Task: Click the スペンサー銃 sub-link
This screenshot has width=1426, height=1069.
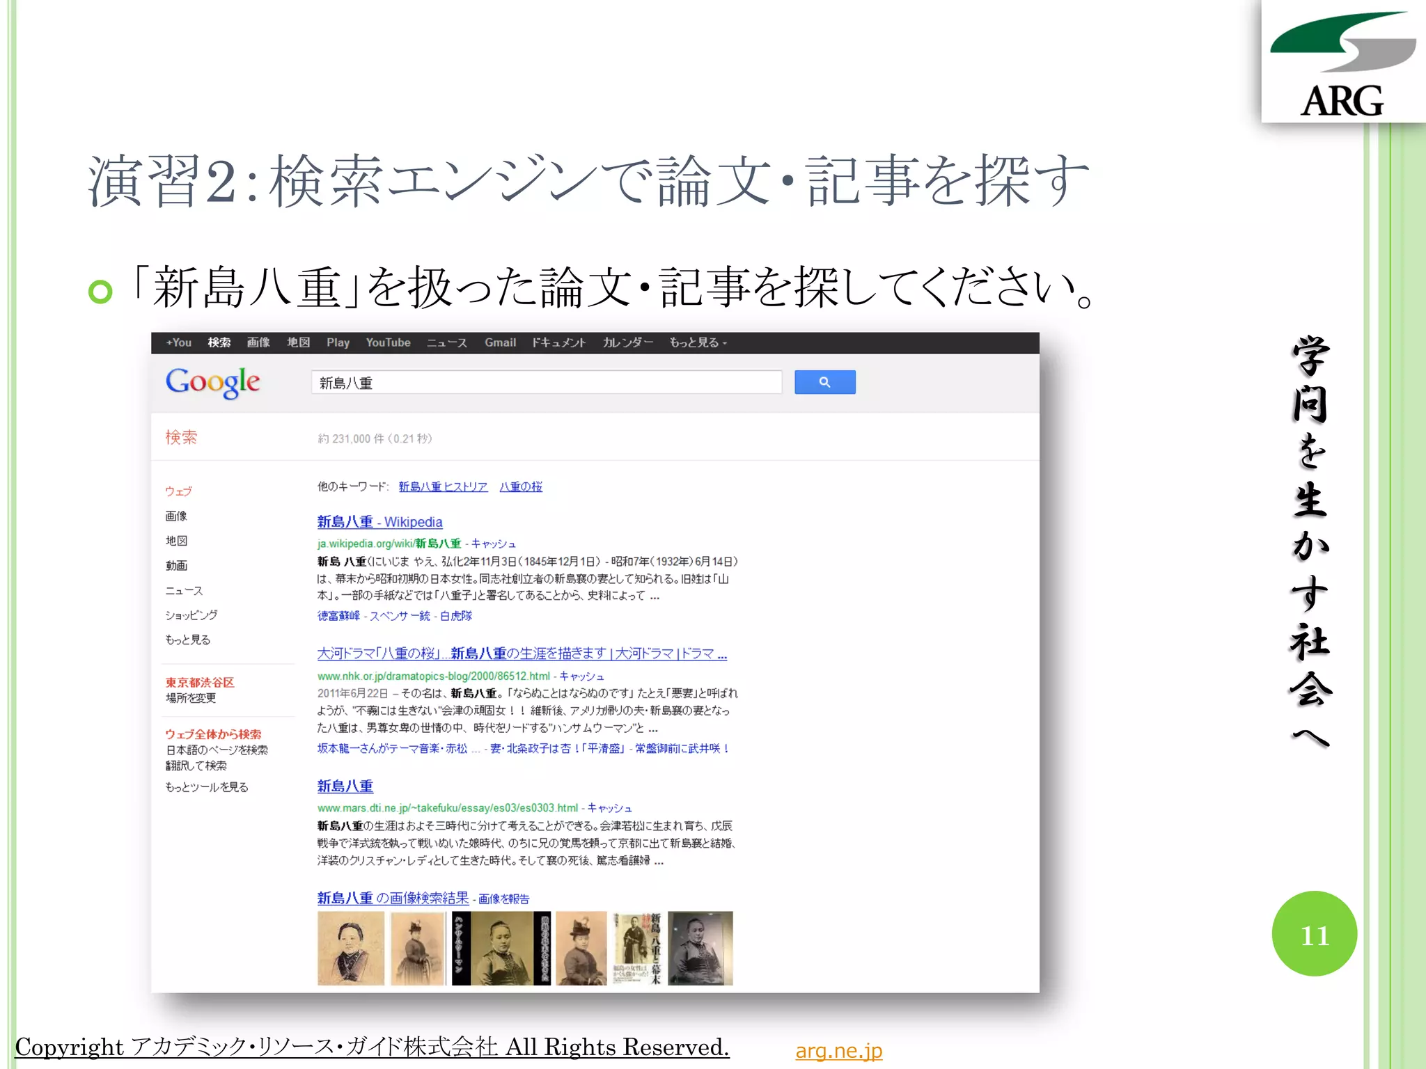Action: point(400,616)
